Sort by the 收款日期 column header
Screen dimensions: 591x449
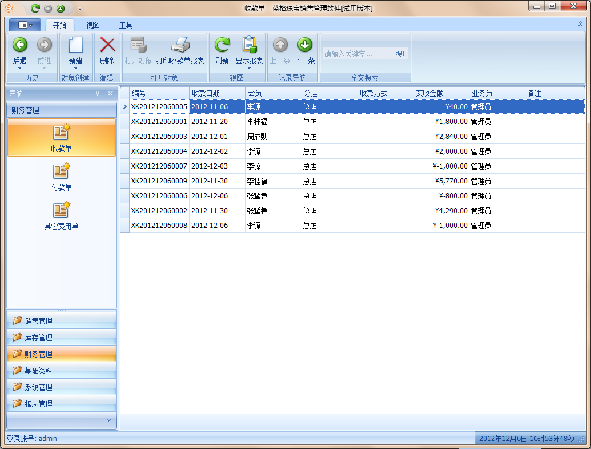tap(217, 93)
